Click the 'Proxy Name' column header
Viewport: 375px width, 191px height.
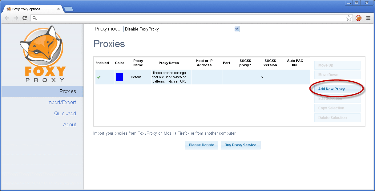click(x=138, y=63)
